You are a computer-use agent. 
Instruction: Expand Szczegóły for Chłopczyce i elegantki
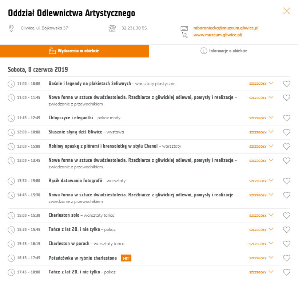point(261,118)
